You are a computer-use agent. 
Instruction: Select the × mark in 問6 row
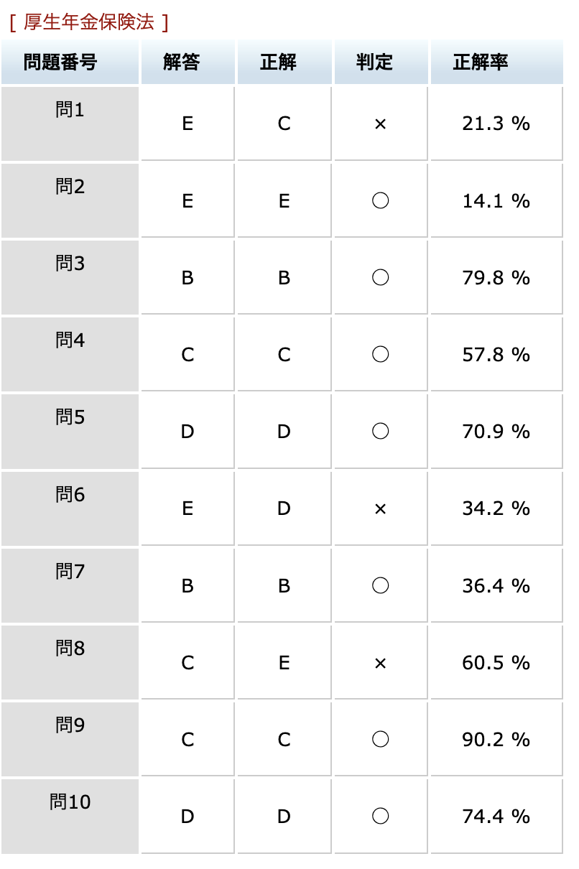click(381, 508)
